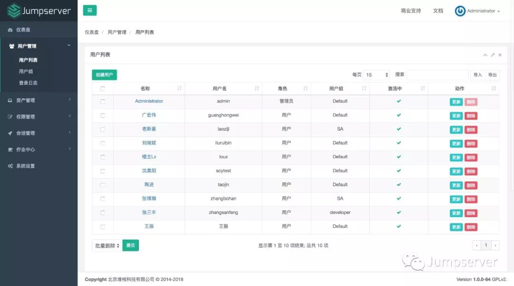Open the 每页 page-size dropdown showing 15
Image resolution: width=514 pixels, height=286 pixels.
(376, 75)
